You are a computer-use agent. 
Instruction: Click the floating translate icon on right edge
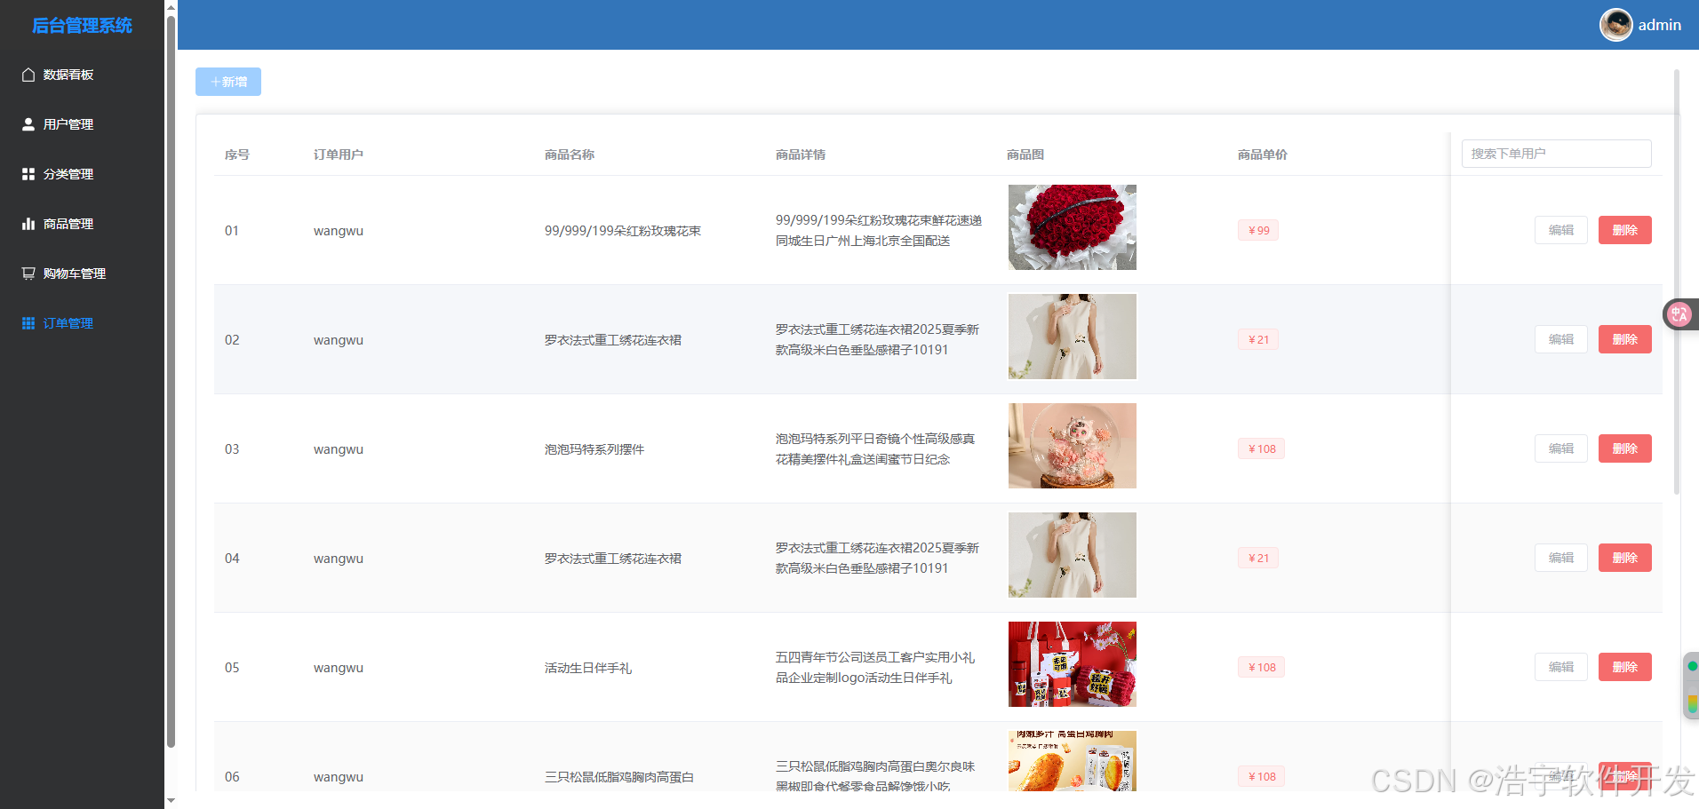(1679, 313)
